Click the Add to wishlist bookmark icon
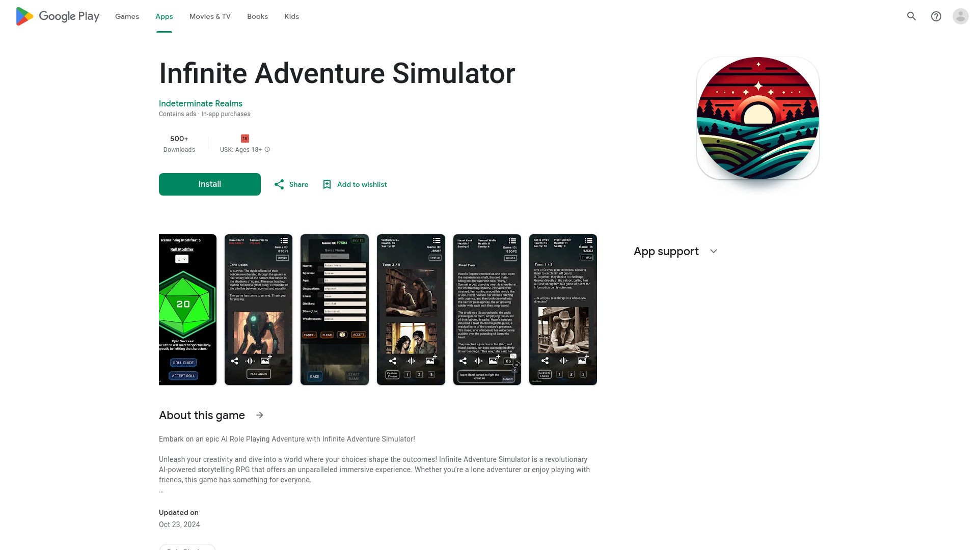 pyautogui.click(x=327, y=185)
